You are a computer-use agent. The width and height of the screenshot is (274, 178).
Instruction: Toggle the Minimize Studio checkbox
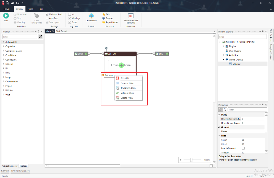(47, 14)
